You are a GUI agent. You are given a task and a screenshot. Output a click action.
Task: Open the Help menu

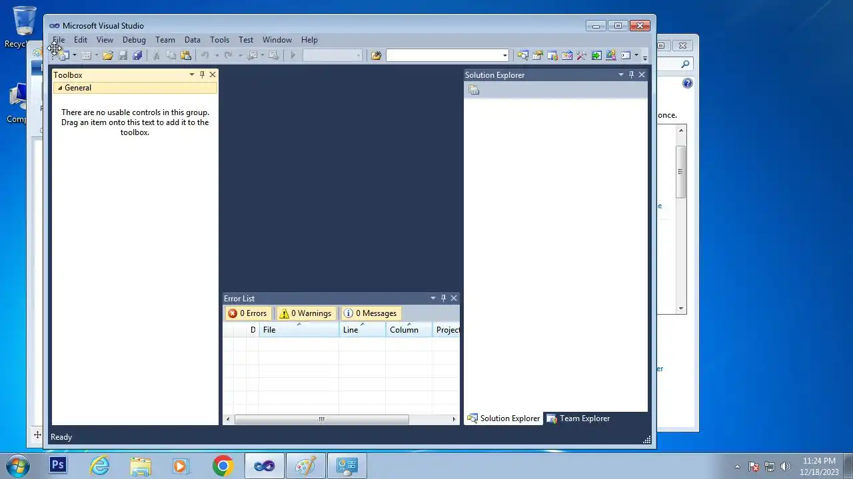(x=309, y=40)
